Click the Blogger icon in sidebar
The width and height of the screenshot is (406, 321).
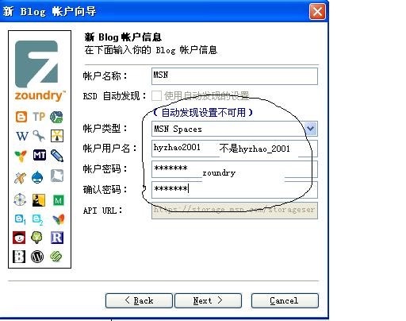tap(21, 117)
